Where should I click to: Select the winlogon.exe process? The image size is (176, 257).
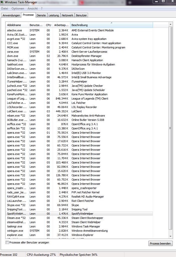[x=79, y=231]
